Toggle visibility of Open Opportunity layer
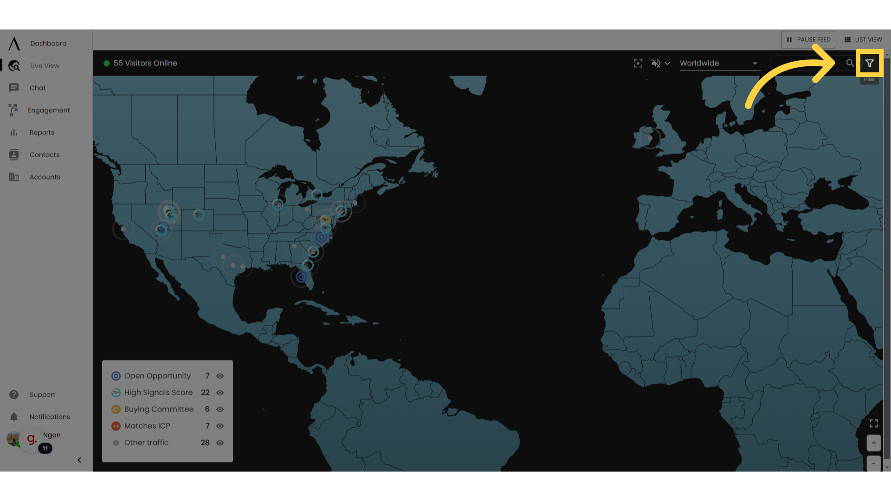Screen dimensions: 891x501 [x=220, y=376]
